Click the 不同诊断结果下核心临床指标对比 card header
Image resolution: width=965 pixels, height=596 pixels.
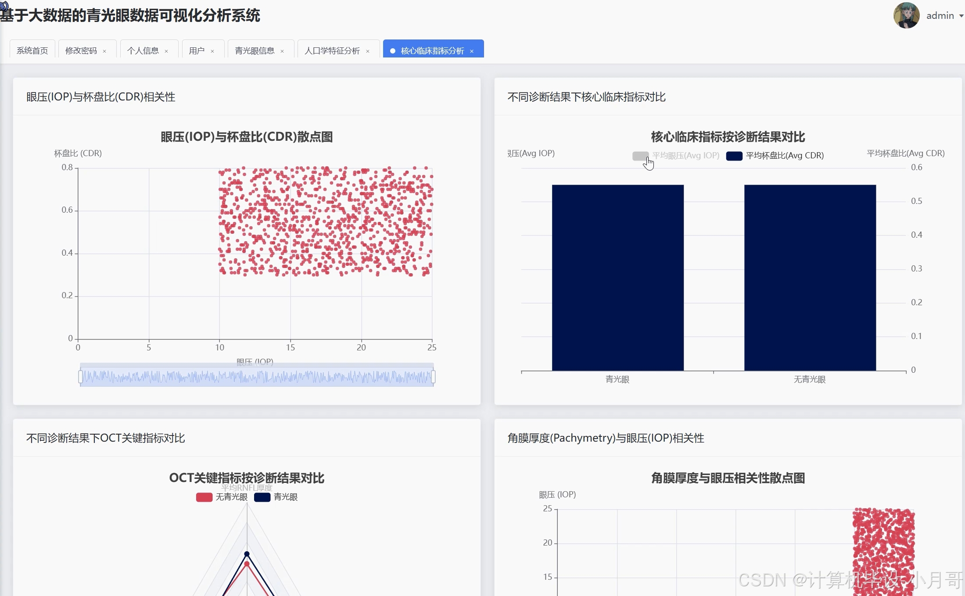tap(586, 97)
